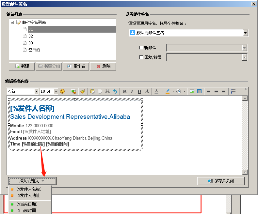This screenshot has width=258, height=214.
Task: Click the editor scrollbar up arrow
Action: click(245, 98)
